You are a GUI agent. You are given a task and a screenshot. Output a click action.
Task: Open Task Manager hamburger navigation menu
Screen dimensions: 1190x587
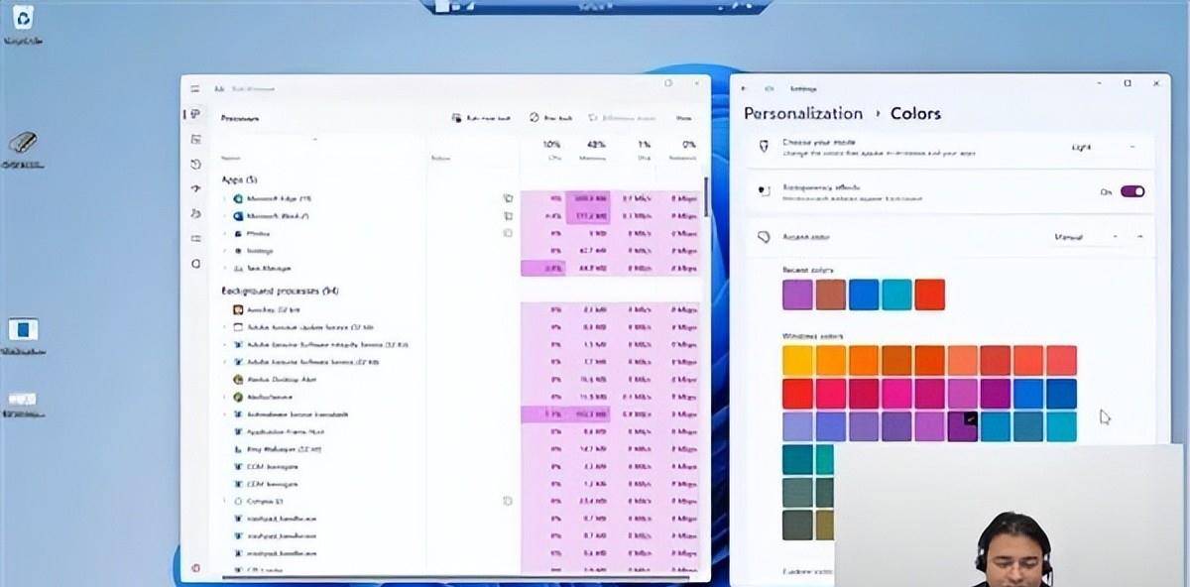click(195, 89)
